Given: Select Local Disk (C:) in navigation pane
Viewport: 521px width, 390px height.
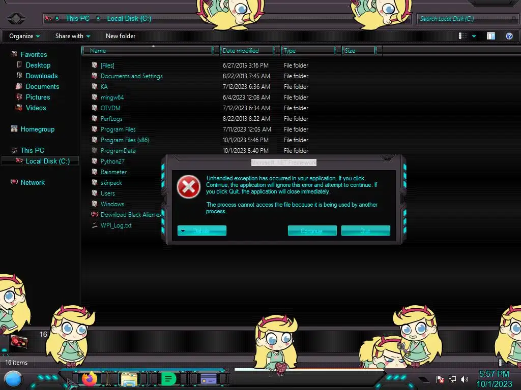Looking at the screenshot, I should click(41, 161).
